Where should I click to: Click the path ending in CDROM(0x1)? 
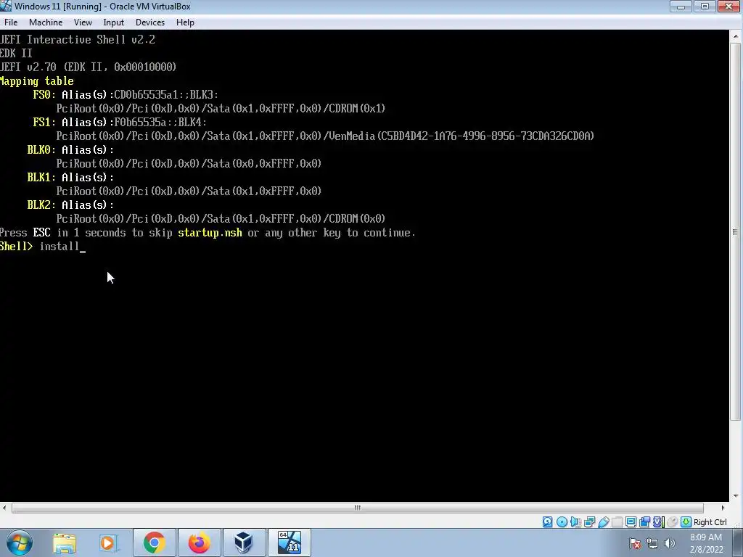pos(221,109)
